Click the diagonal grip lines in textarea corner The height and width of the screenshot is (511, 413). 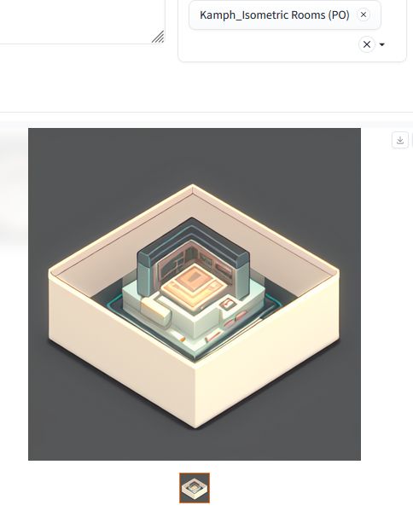click(x=158, y=37)
